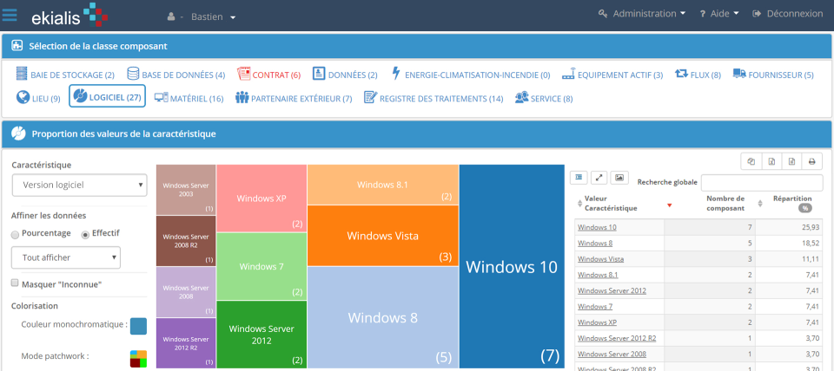Viewport: 834px width, 371px height.
Task: Open the hamburger navigation menu
Action: 10,15
